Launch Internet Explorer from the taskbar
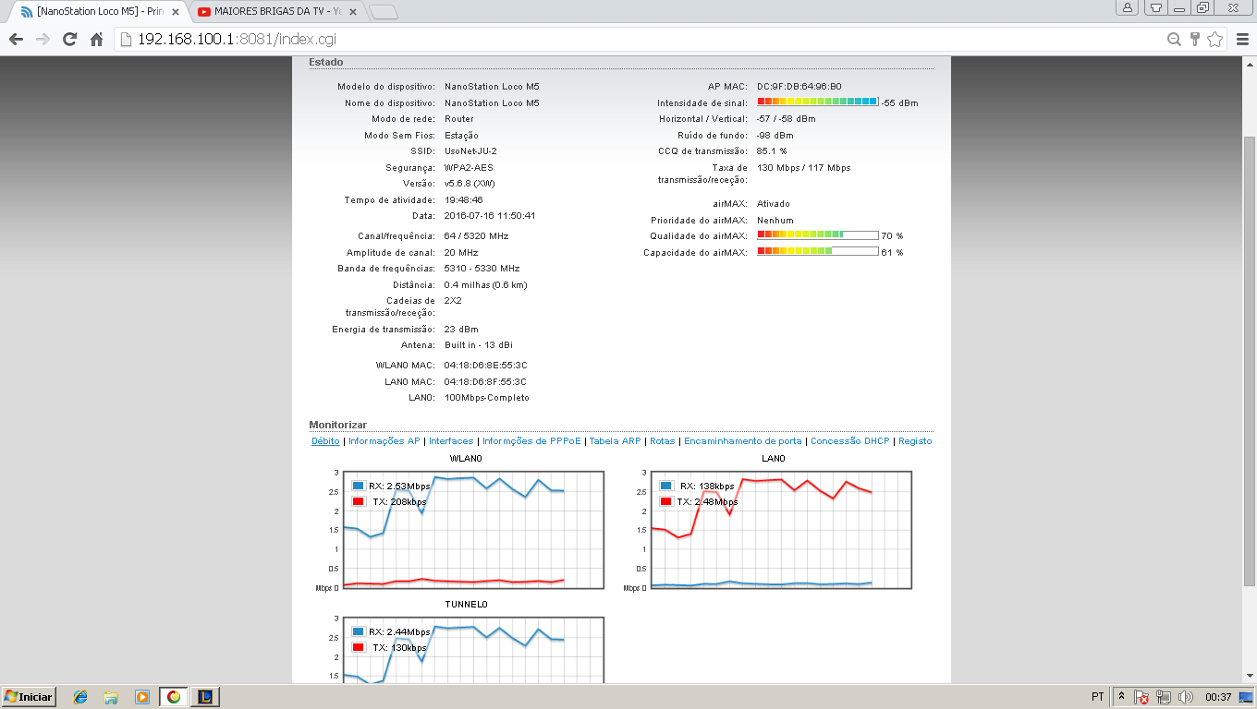 80,697
